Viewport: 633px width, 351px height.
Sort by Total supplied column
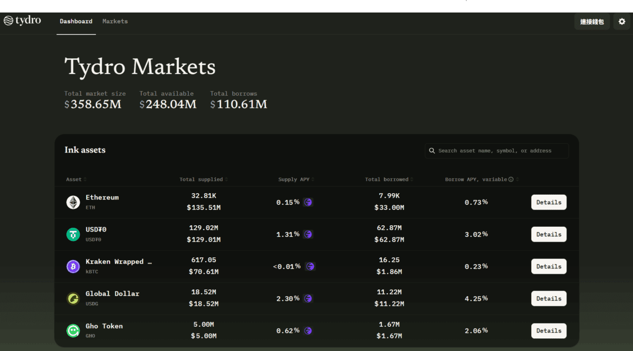point(204,179)
